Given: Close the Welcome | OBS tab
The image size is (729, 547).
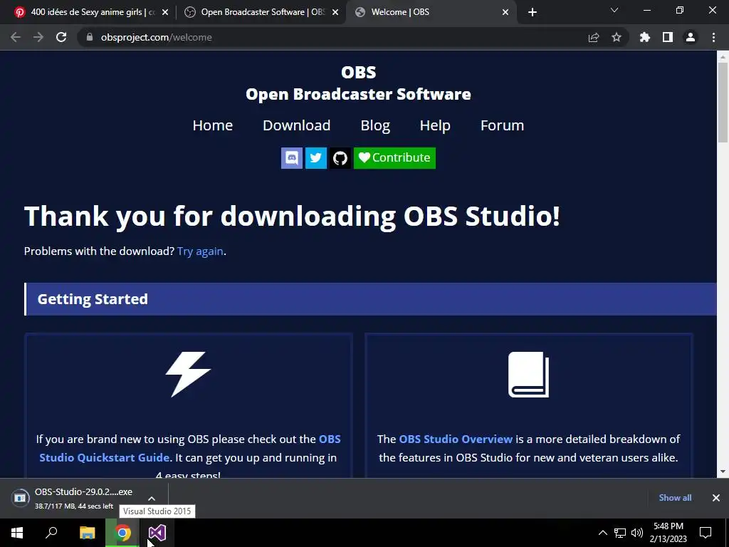Looking at the screenshot, I should click(x=505, y=13).
